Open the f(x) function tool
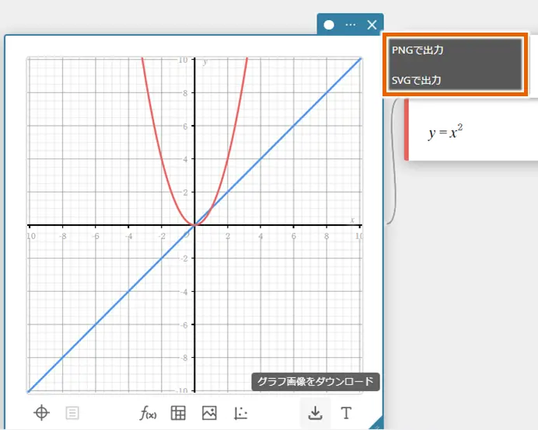This screenshot has width=538, height=430. pos(148,413)
